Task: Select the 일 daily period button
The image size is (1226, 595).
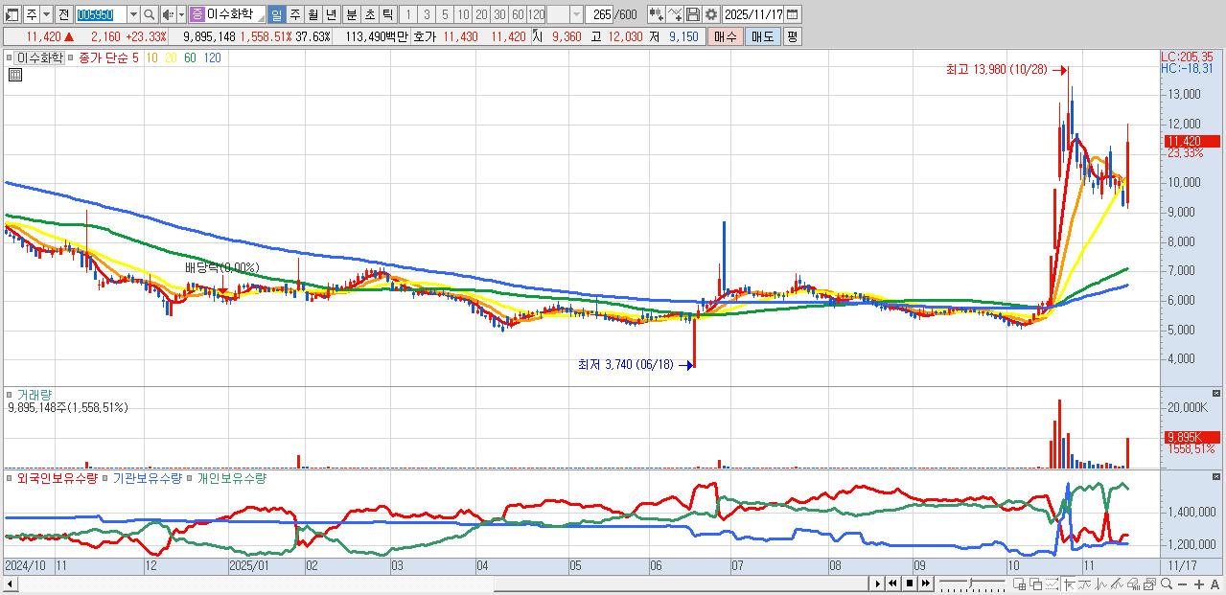Action: 276,14
